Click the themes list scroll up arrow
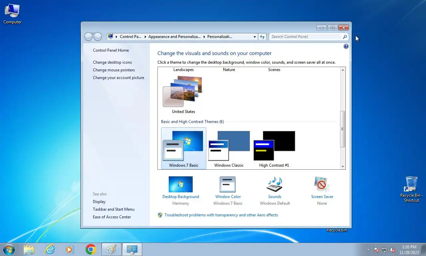The image size is (426, 256). click(342, 70)
